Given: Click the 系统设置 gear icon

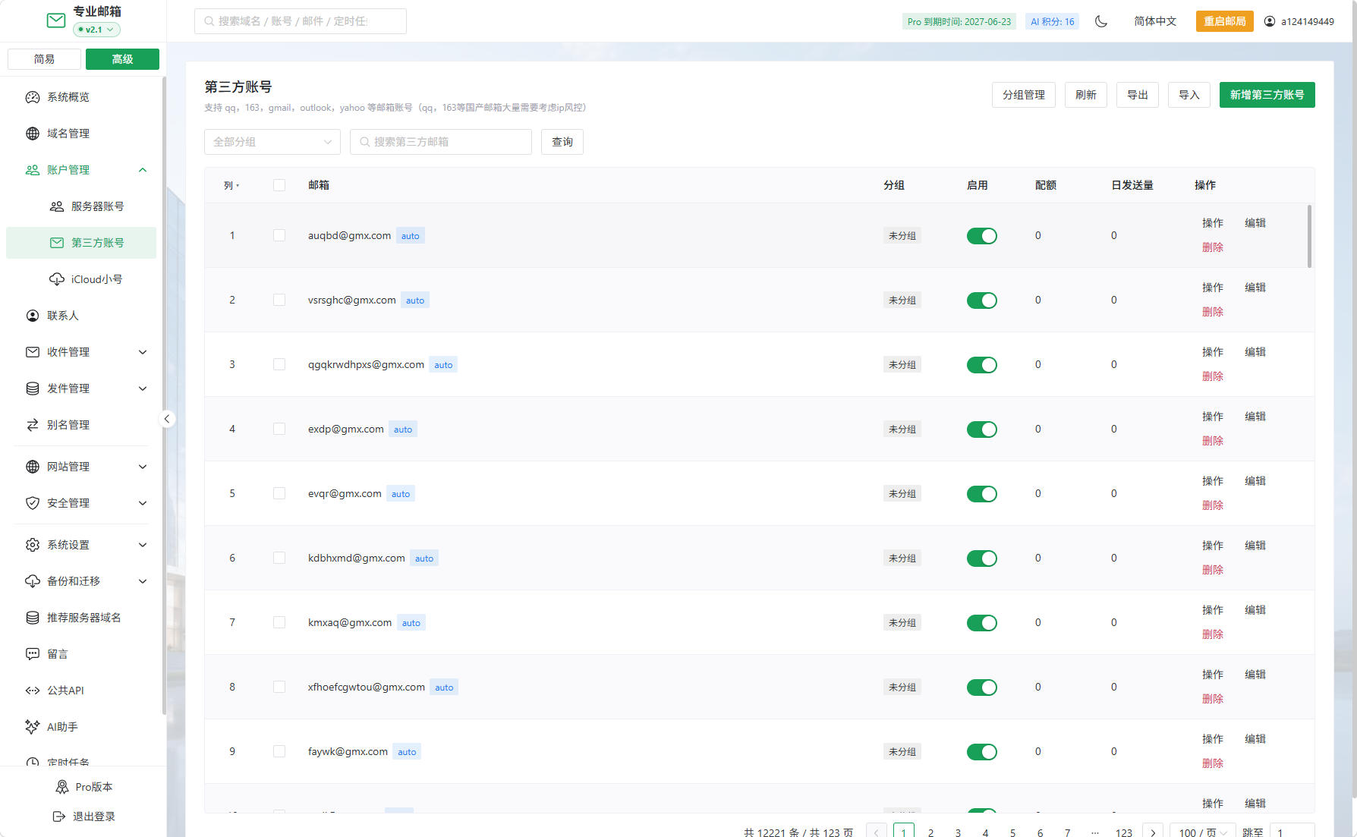Looking at the screenshot, I should pyautogui.click(x=33, y=545).
